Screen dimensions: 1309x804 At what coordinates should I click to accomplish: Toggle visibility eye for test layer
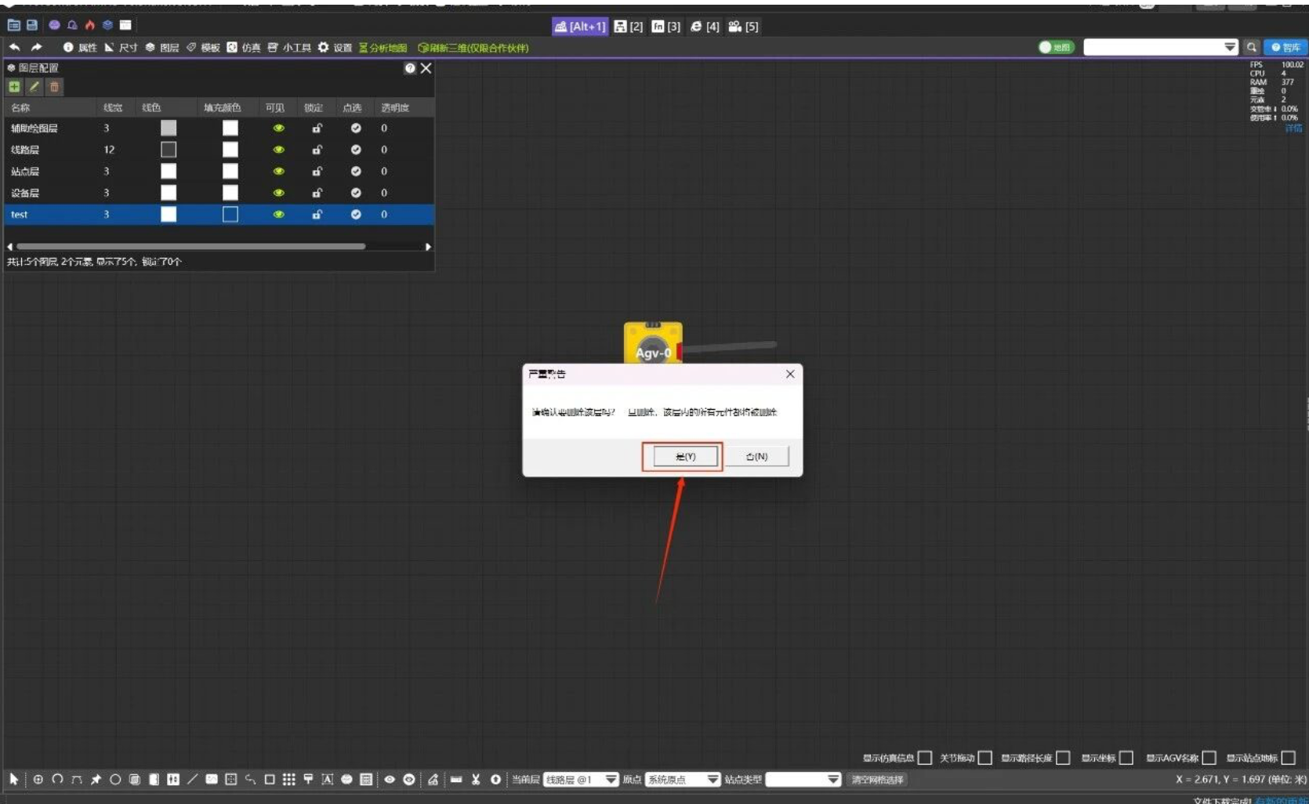click(278, 214)
